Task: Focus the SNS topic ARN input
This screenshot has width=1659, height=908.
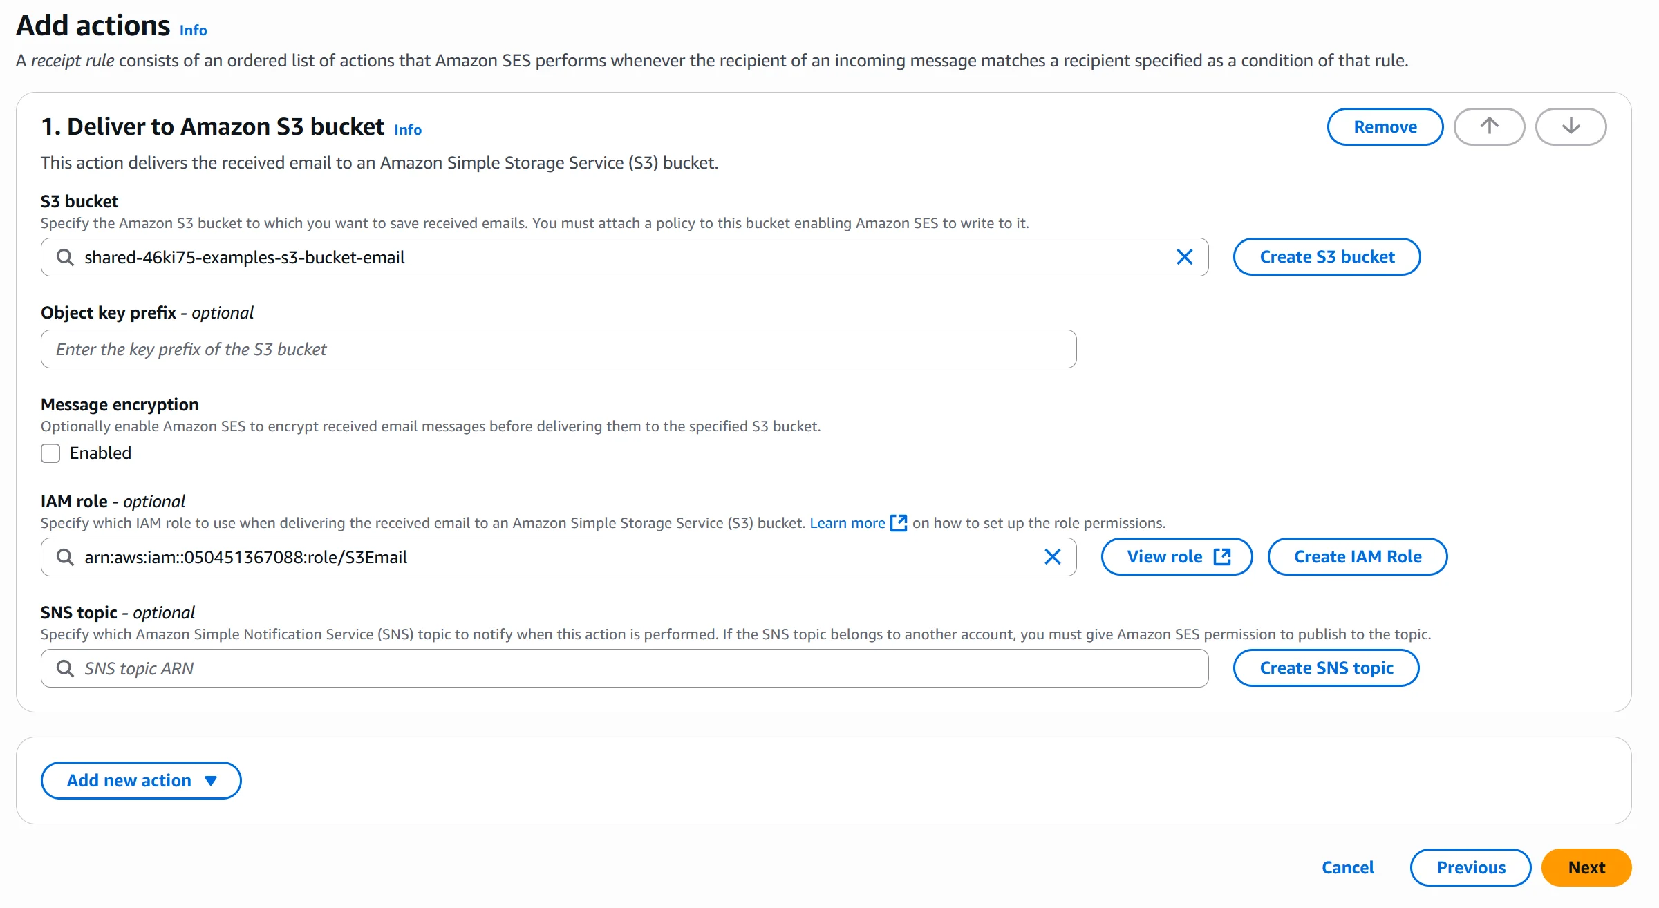Action: (625, 668)
